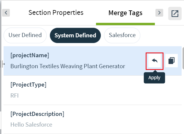
Task: Click the panel resize handle on left edge
Action: tap(3, 64)
